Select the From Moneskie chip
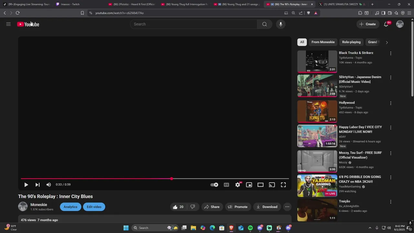The image size is (414, 233). 323,42
